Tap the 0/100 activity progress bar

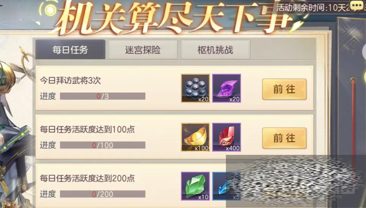pyautogui.click(x=103, y=145)
